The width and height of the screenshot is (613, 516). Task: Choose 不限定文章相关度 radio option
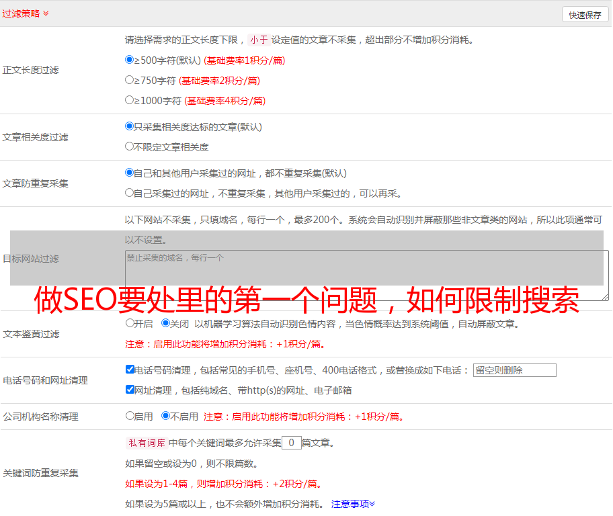tap(130, 146)
